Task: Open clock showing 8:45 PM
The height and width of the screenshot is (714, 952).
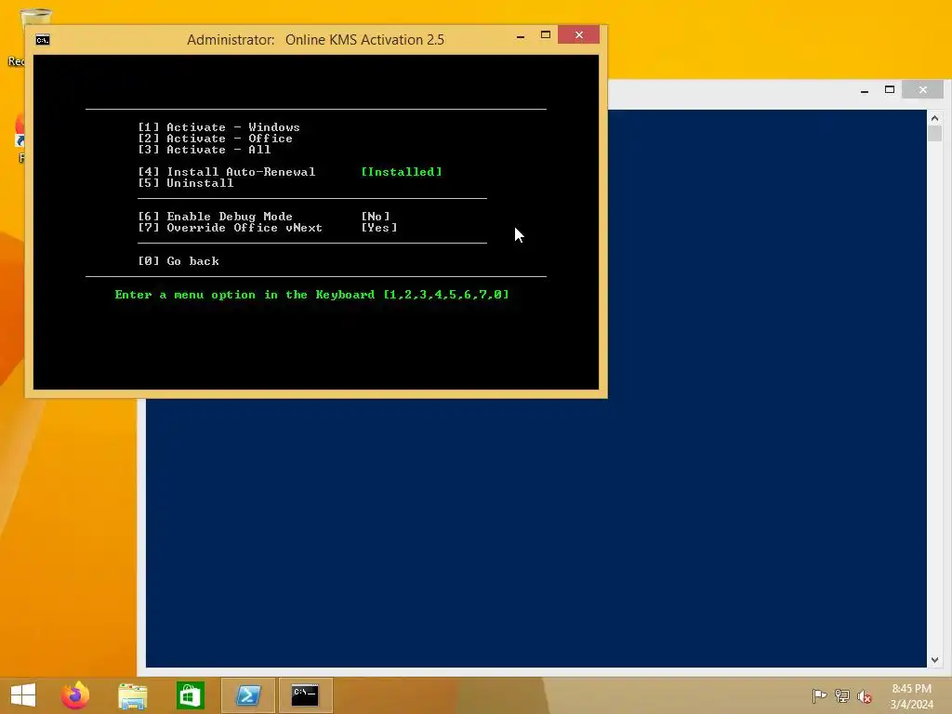Action: click(911, 696)
